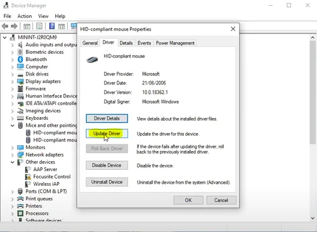Click the Uninstall Device button

[x=107, y=182]
